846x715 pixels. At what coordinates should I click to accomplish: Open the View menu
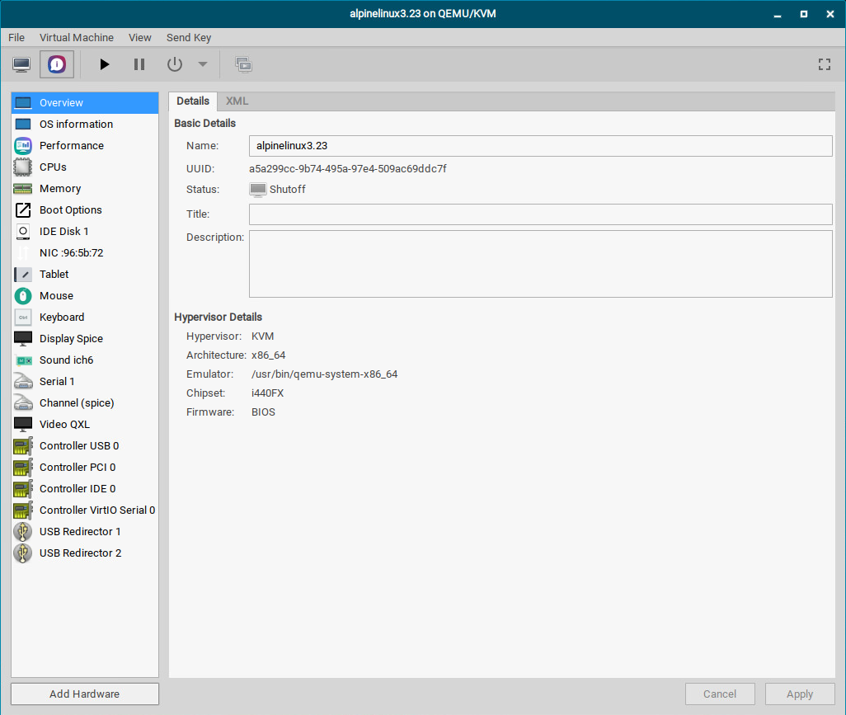coord(139,38)
